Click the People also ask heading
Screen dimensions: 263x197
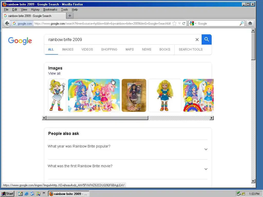pyautogui.click(x=64, y=133)
